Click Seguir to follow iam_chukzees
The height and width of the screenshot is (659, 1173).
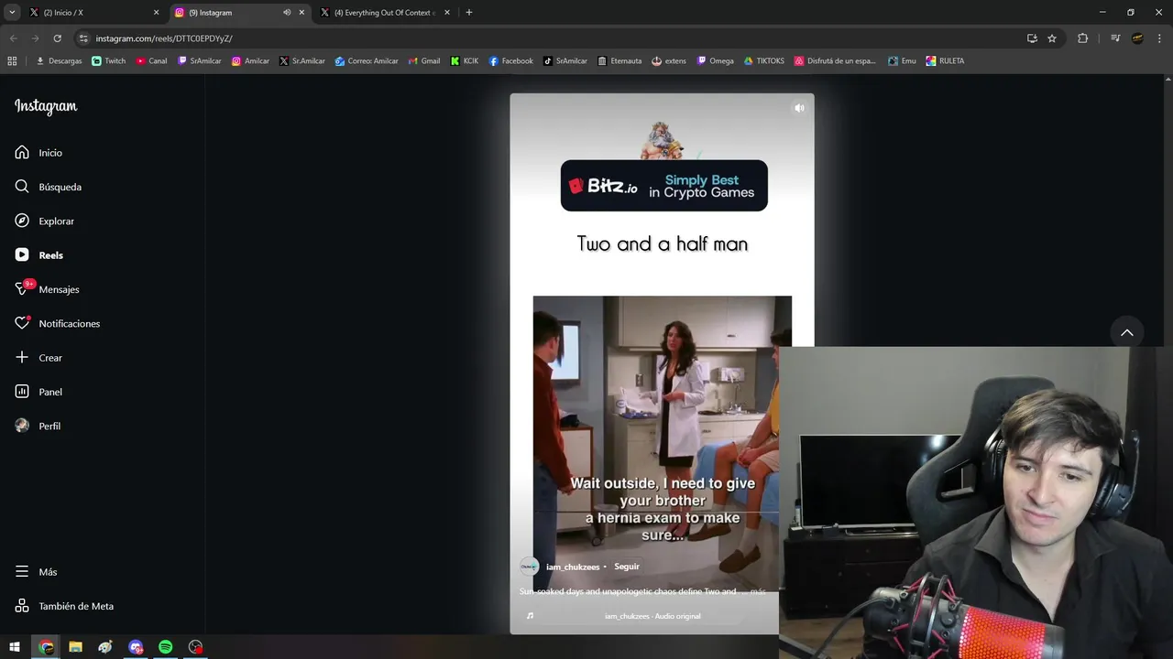[x=627, y=567]
